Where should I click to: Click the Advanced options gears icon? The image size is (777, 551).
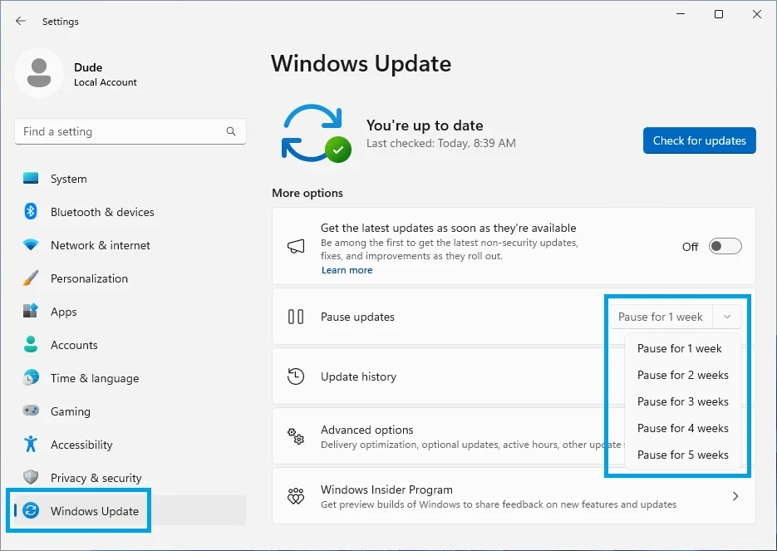tap(296, 436)
